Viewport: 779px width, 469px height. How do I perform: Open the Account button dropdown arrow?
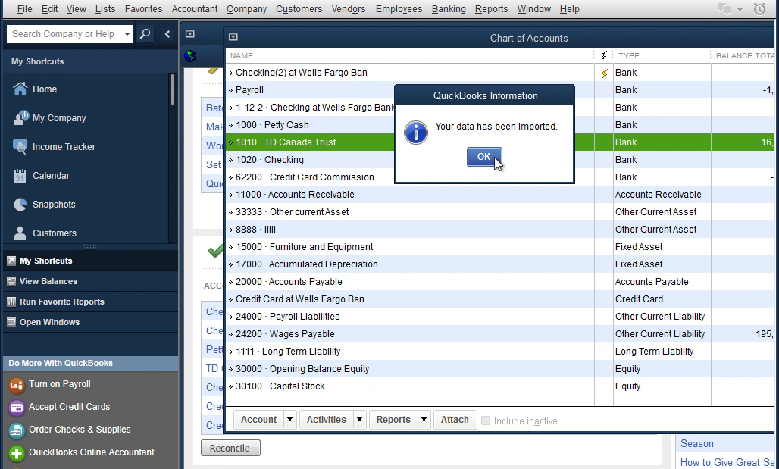tap(289, 420)
